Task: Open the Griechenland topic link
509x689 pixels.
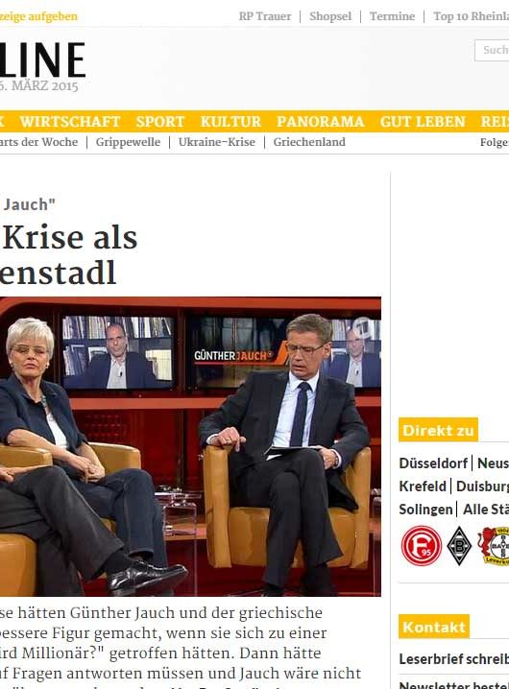Action: (309, 142)
